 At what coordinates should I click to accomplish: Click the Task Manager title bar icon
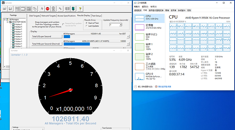point(135,3)
